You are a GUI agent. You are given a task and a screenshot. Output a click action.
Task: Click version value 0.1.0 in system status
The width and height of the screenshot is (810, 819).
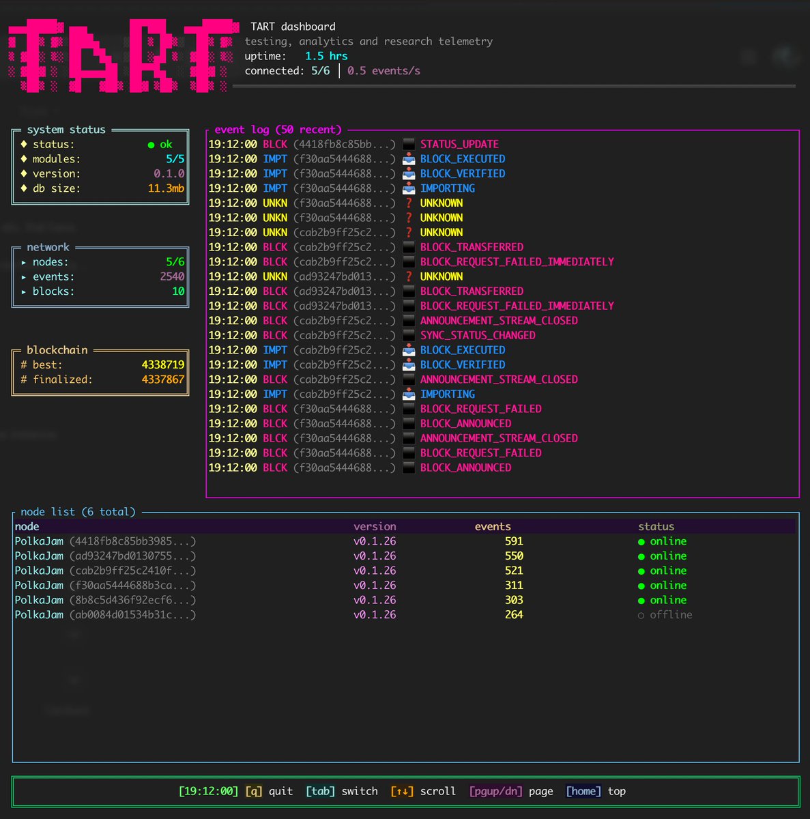pos(169,174)
